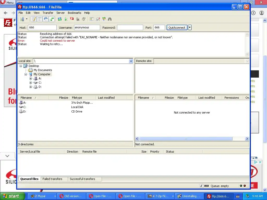This screenshot has width=267, height=200.
Task: Toggle remote directory tree view
Action: pos(46,19)
